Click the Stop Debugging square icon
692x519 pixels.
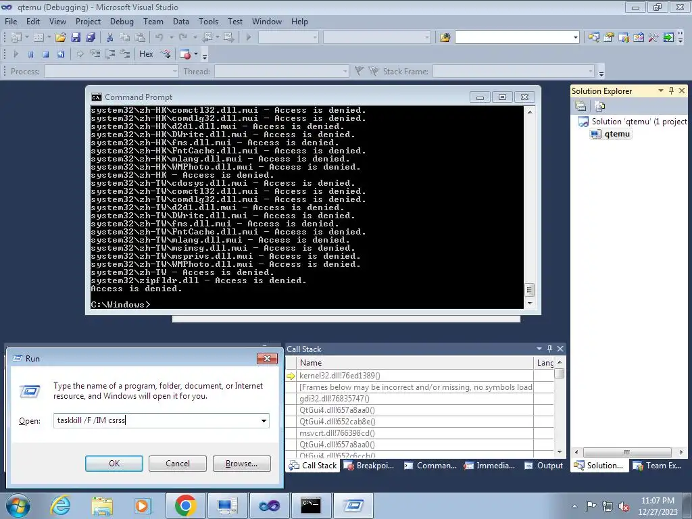point(46,54)
